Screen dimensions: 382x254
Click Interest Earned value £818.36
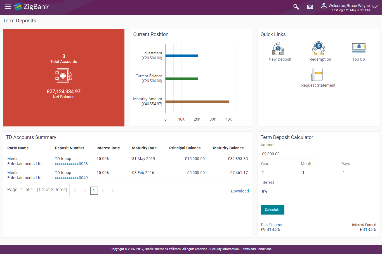368,229
